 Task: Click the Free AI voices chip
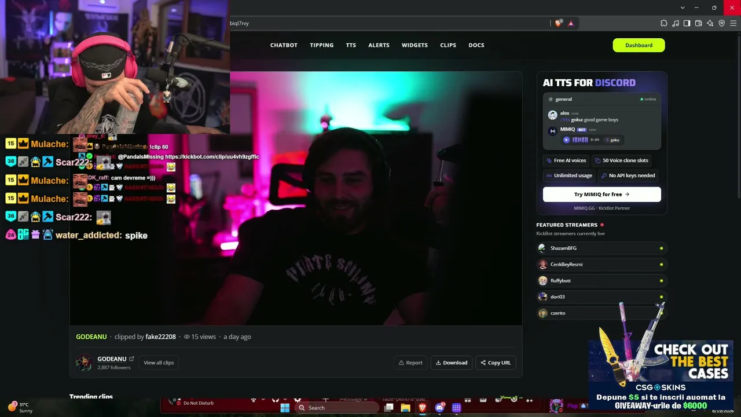tap(566, 160)
